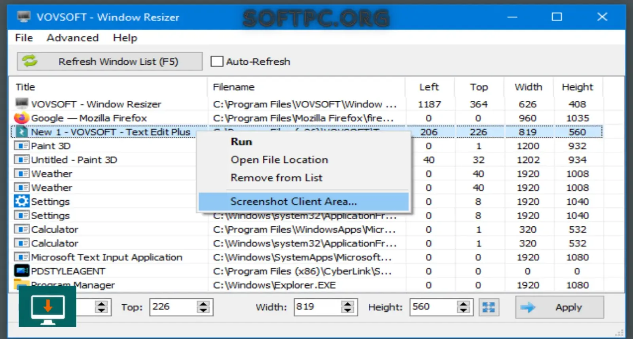
Task: Increase the Width value with spinner up arrow
Action: pos(347,303)
